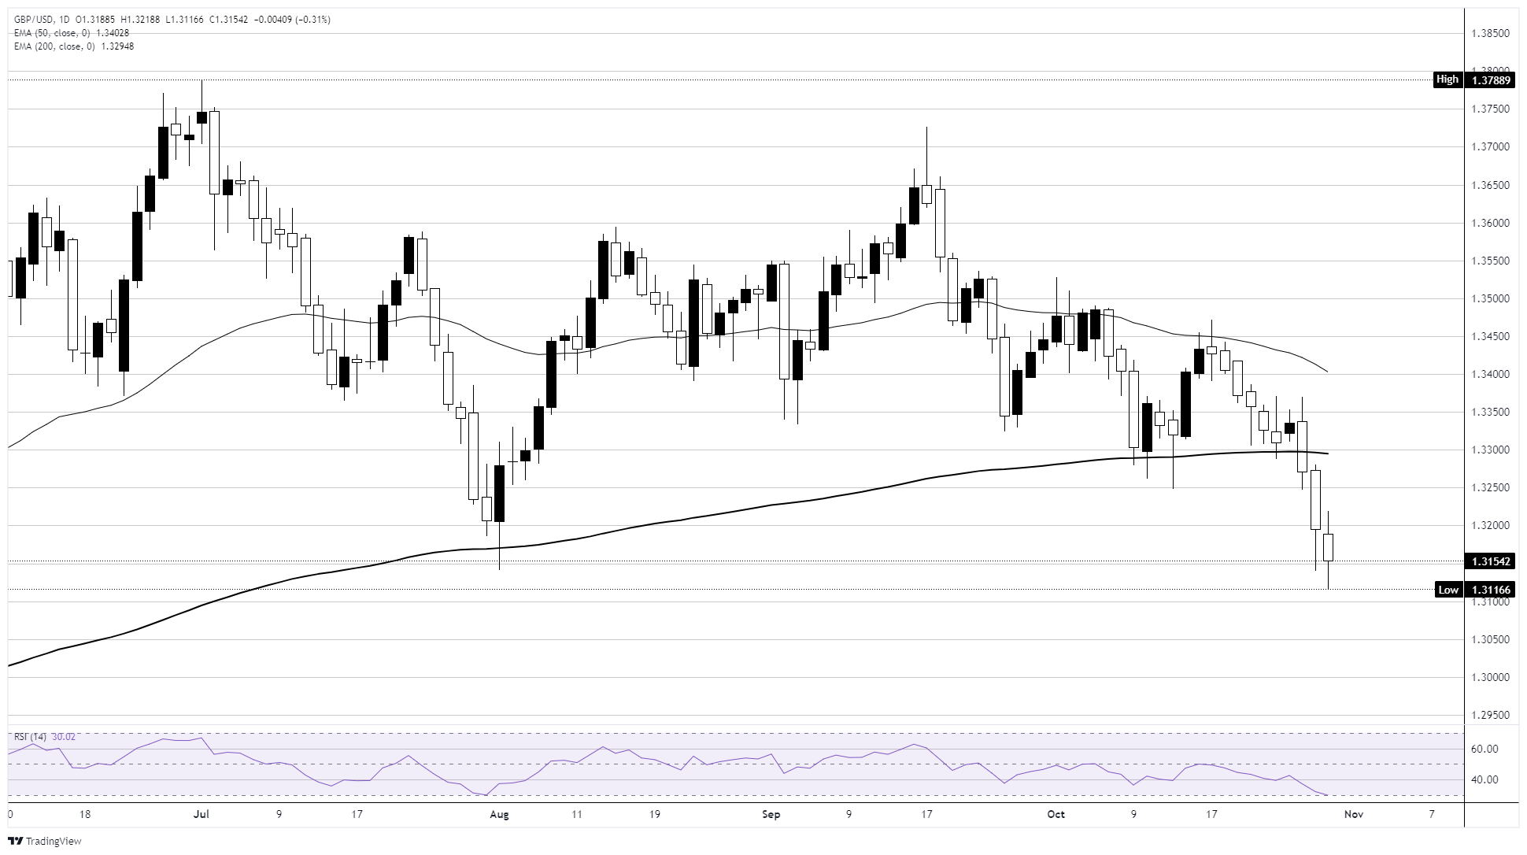Click the Aug label on time axis
Screen dimensions: 1527x855
point(499,814)
